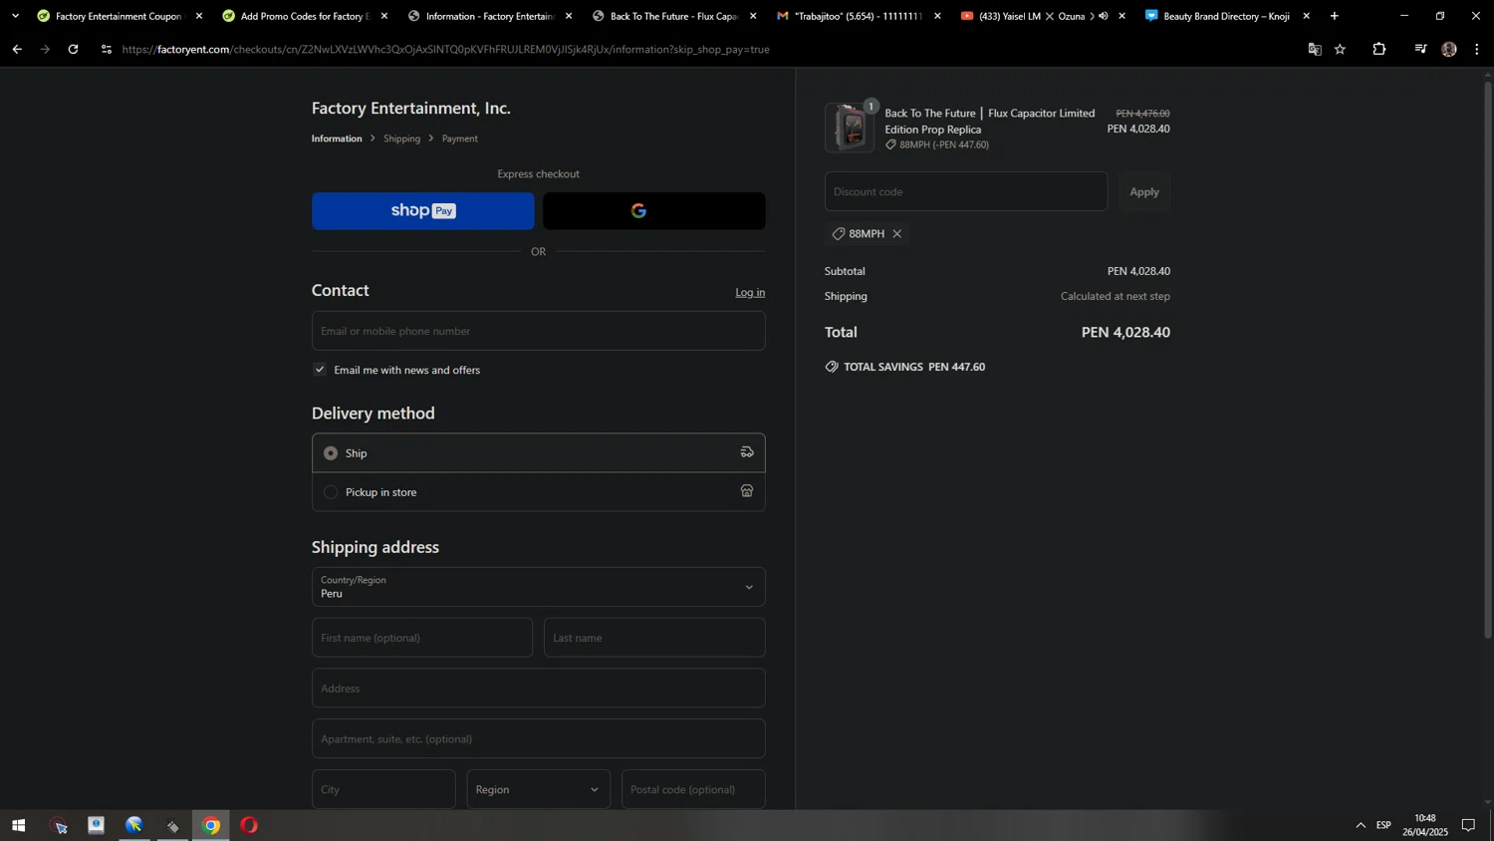Screen dimensions: 1494x841
Task: Click Factory Entertainment, Inc. store title
Action: tap(410, 108)
